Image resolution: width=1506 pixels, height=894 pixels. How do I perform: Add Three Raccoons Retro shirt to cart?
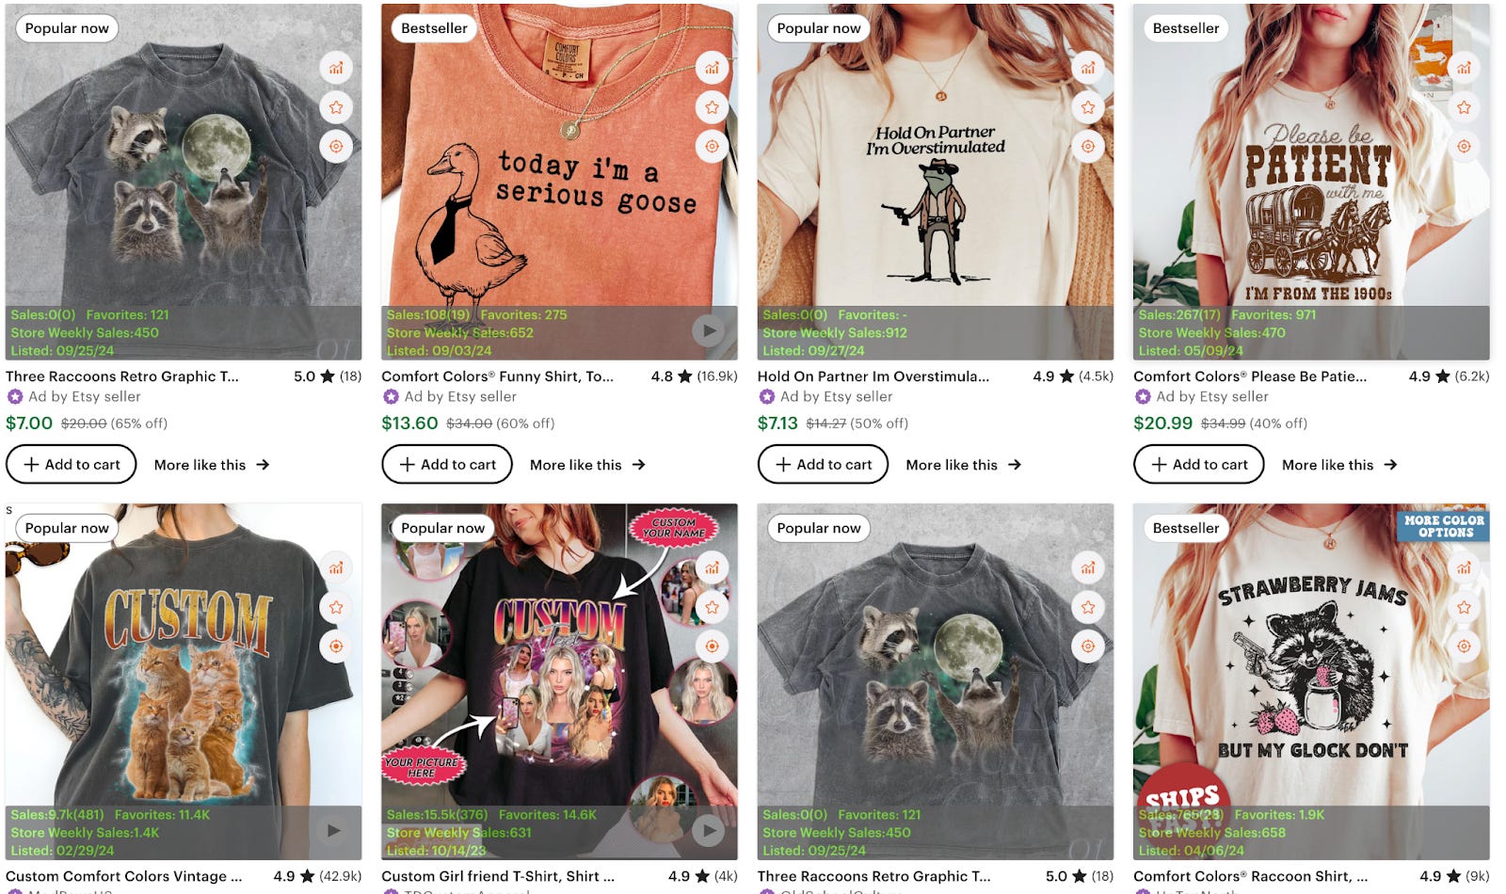coord(72,464)
